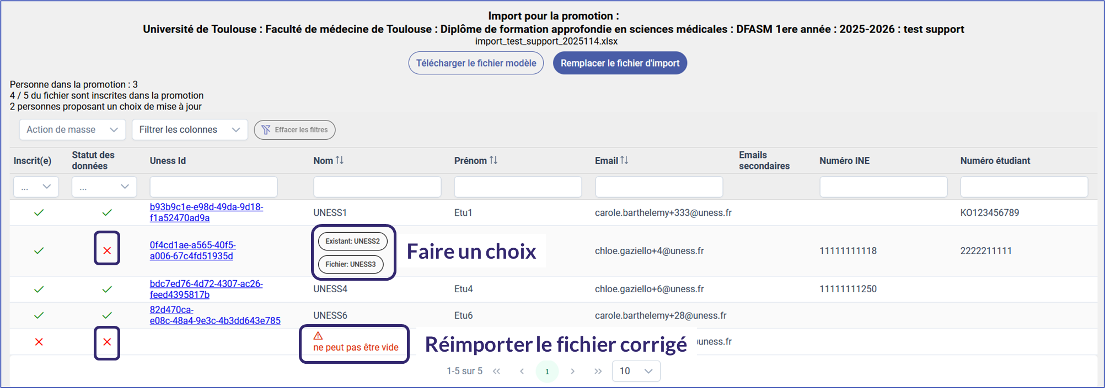This screenshot has height=388, width=1105.
Task: Click the Nom filter input field
Action: click(x=377, y=187)
